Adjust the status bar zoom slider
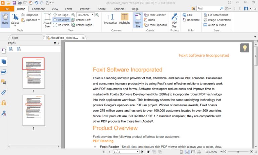This screenshot has height=155, width=258. 238,152
